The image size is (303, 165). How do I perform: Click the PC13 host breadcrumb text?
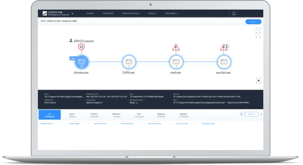[x=43, y=21]
